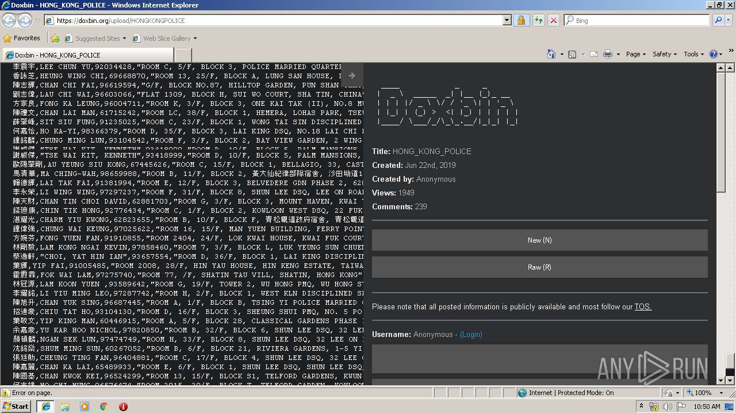Open Windows Explorer folder icon in taskbar
This screenshot has width=736, height=414.
pos(65,406)
